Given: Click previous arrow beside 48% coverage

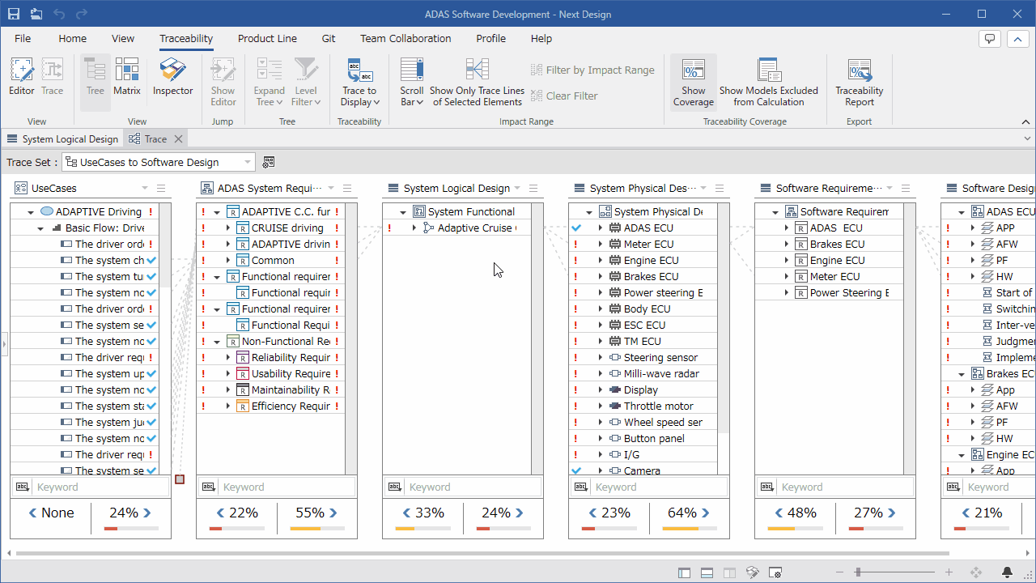Looking at the screenshot, I should tap(778, 513).
